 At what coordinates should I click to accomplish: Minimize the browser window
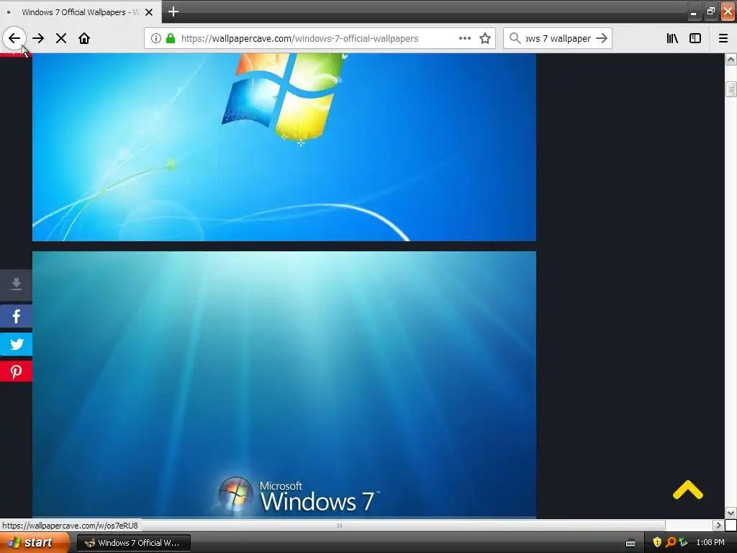(693, 12)
